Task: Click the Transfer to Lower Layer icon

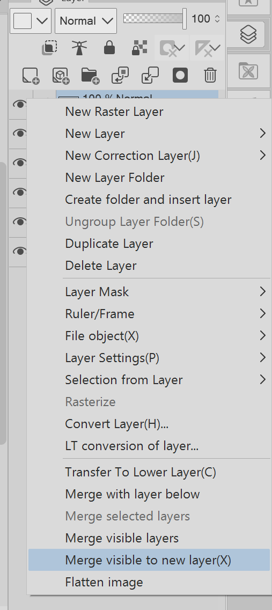Action: (x=120, y=75)
